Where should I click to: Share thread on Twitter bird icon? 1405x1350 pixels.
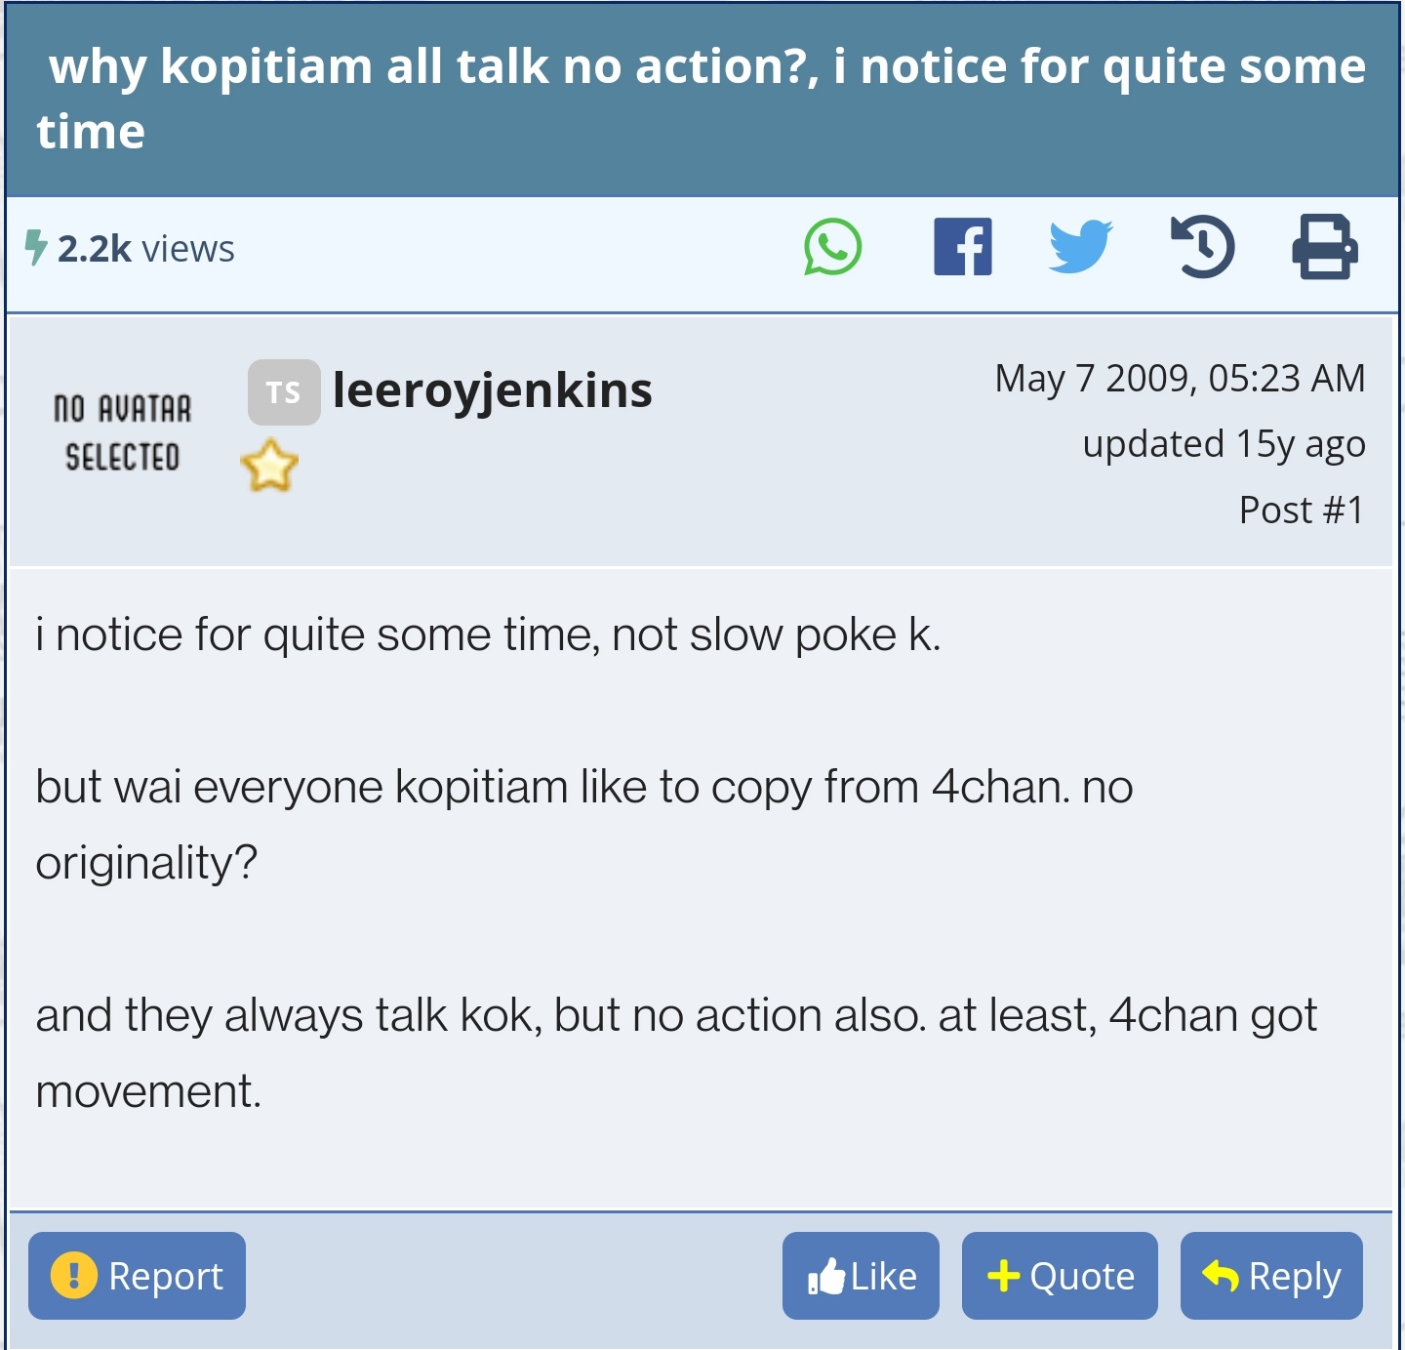[1081, 246]
